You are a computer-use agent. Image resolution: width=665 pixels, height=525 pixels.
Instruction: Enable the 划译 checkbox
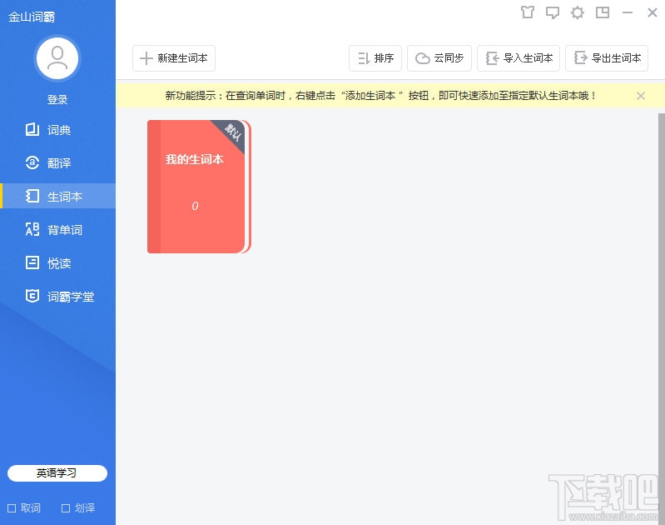pyautogui.click(x=66, y=508)
